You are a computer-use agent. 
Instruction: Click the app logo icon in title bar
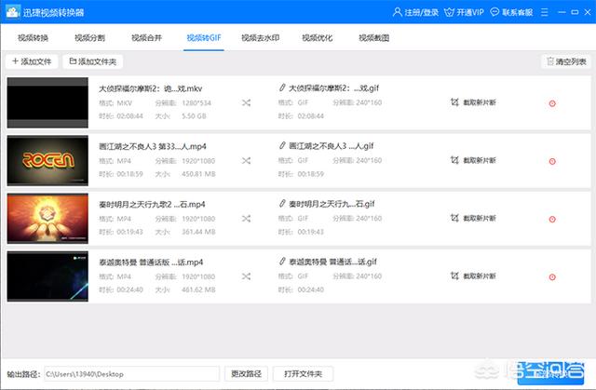(x=12, y=12)
